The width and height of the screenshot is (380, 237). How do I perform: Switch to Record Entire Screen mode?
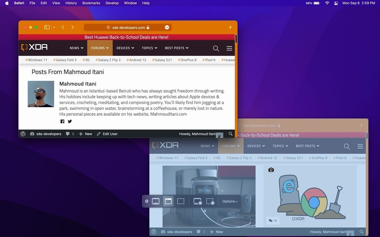point(198,201)
